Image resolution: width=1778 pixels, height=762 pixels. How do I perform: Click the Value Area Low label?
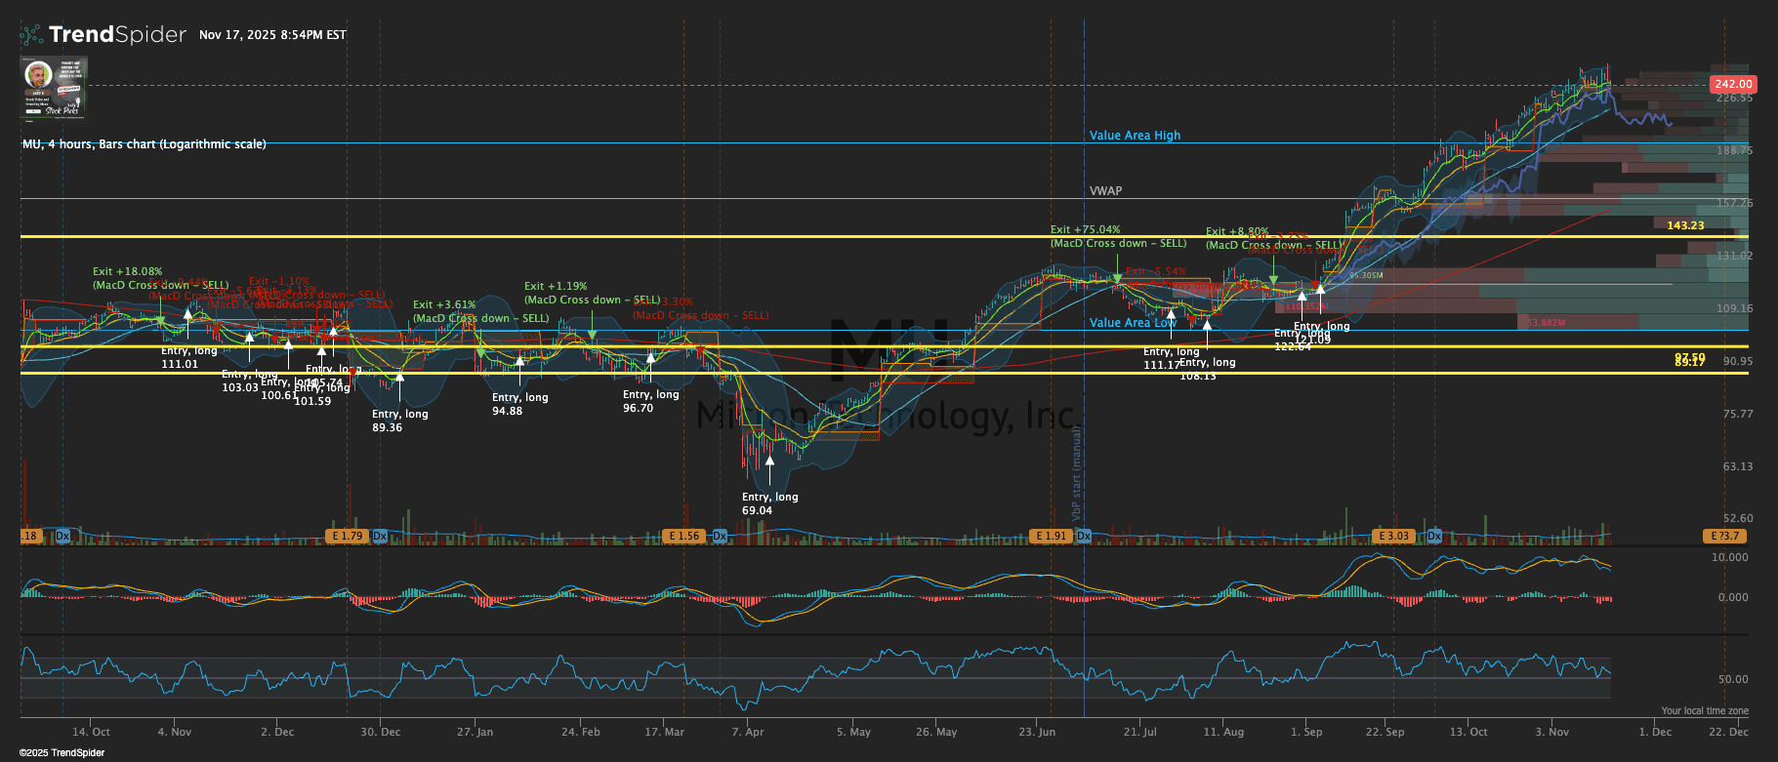click(1133, 323)
